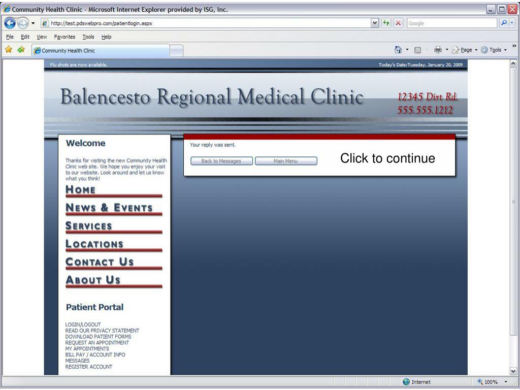Click the 100% zoom level button
Viewport: 520px width, 390px height.
pyautogui.click(x=488, y=382)
